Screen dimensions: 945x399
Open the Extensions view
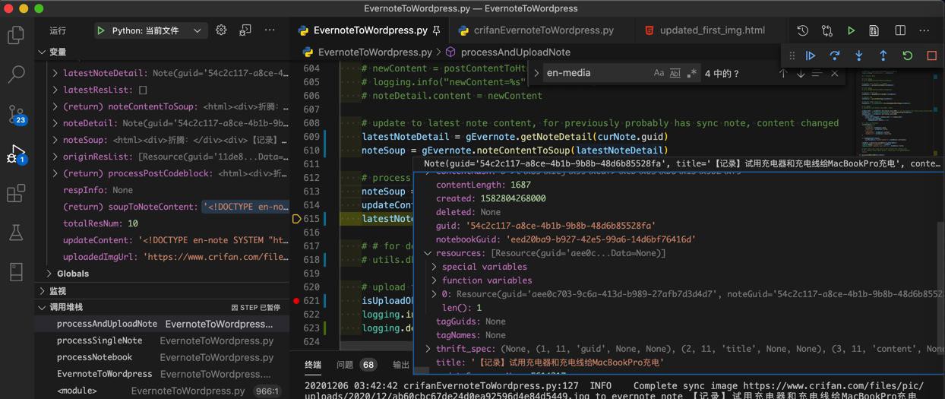tap(16, 193)
